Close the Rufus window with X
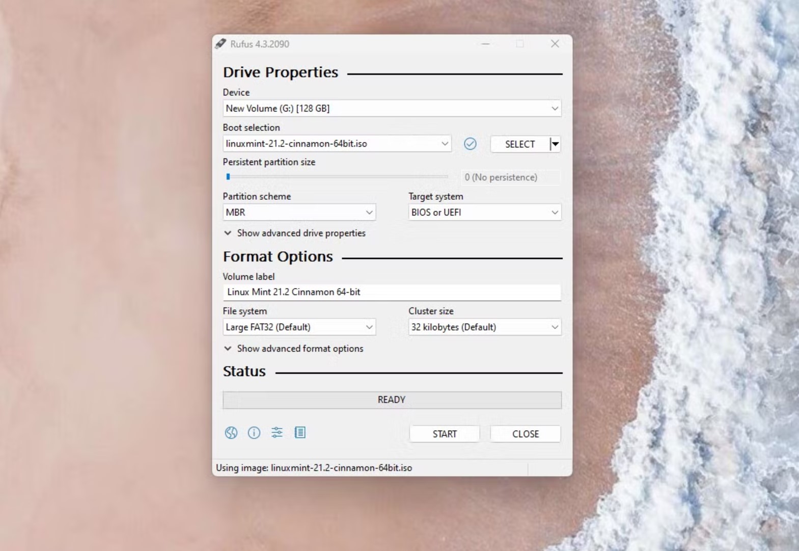 (x=555, y=44)
